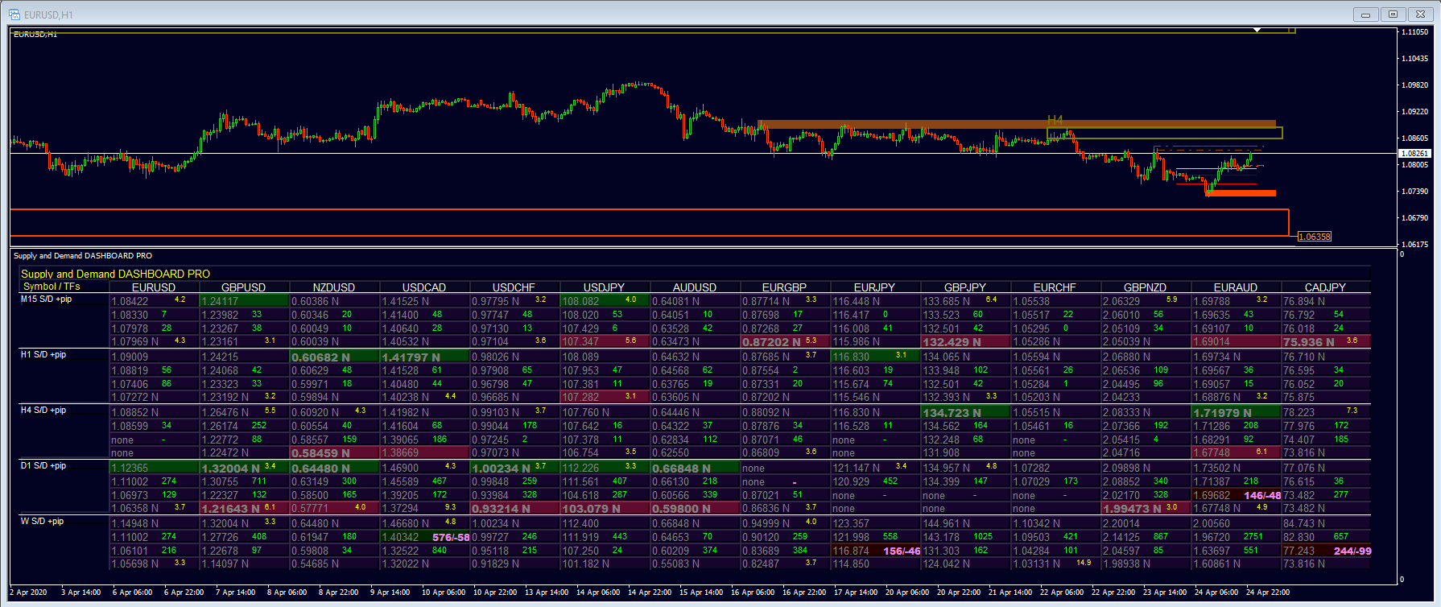Choose the USDCAD symbol column header
This screenshot has width=1441, height=607.
pos(424,287)
